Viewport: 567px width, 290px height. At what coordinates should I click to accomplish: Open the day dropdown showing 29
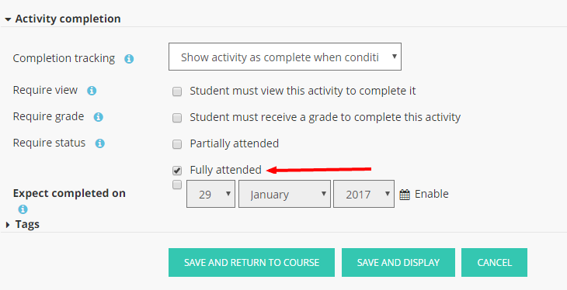tap(210, 194)
